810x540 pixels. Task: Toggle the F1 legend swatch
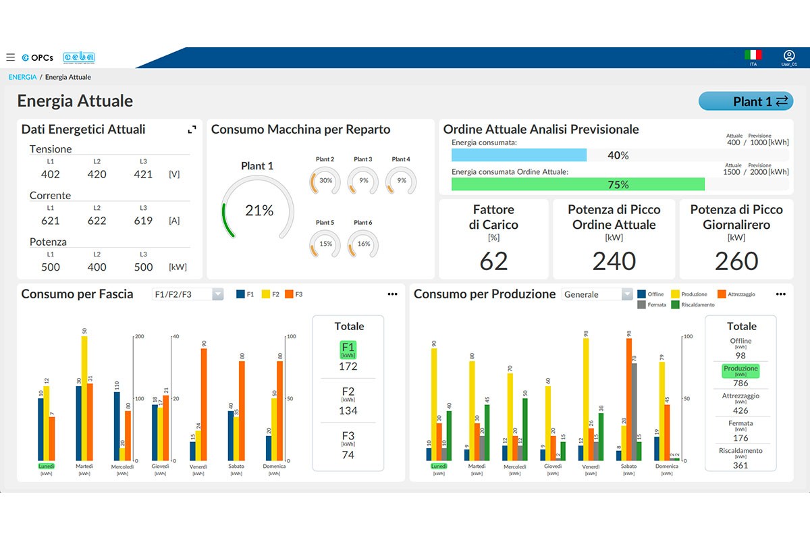coord(240,294)
